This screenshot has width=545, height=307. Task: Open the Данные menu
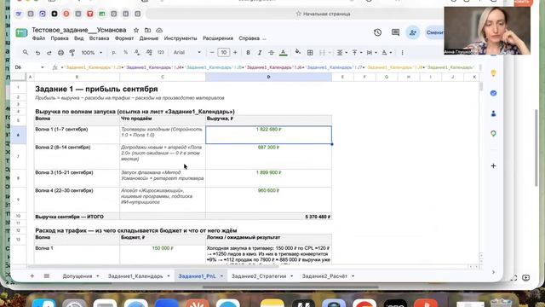click(149, 38)
